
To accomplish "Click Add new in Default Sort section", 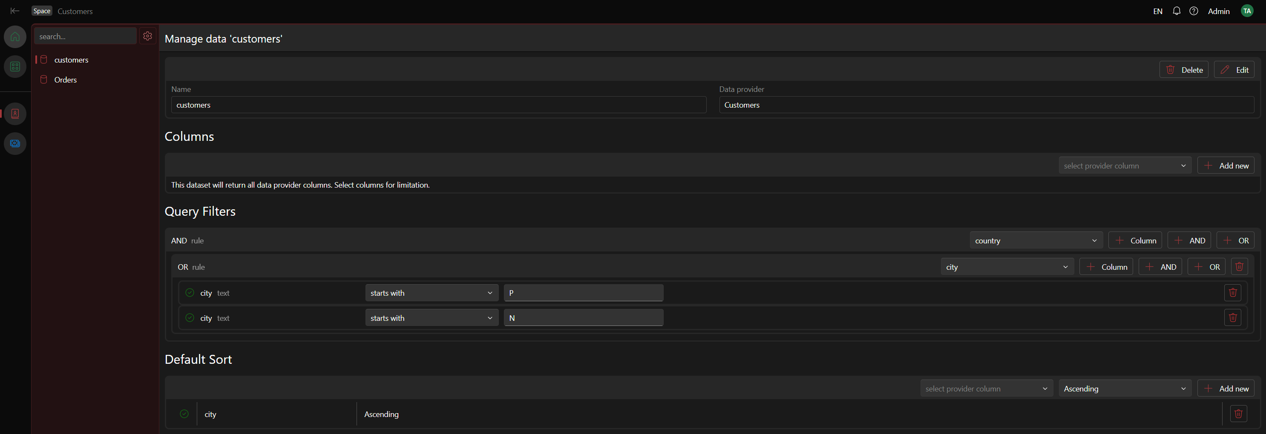I will [1226, 388].
